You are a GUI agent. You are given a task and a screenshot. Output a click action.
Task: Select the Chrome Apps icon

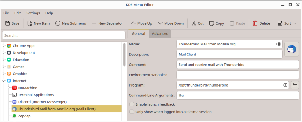pyautogui.click(x=9, y=46)
